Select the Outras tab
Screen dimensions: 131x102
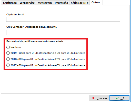96,3
